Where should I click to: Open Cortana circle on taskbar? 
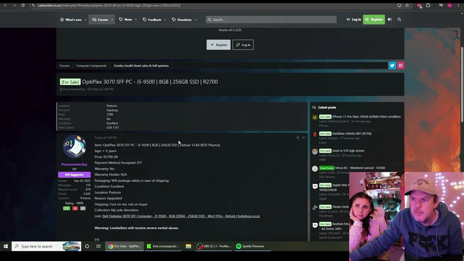point(87,246)
